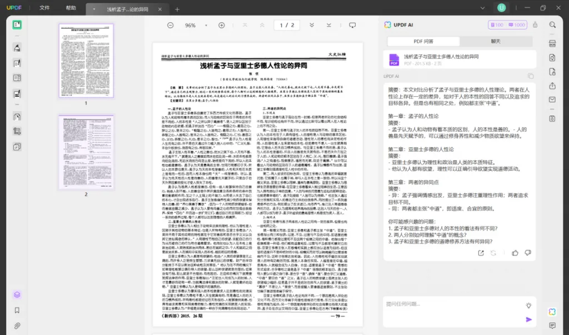The width and height of the screenshot is (569, 335).
Task: Open the PDF file card 浅析孟子与亚里士多德人性论的异同
Action: 460,59
